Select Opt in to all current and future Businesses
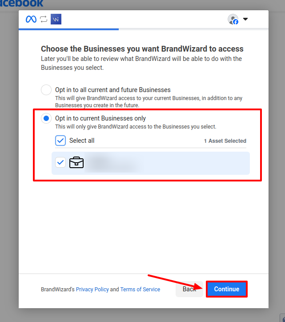 click(x=46, y=90)
